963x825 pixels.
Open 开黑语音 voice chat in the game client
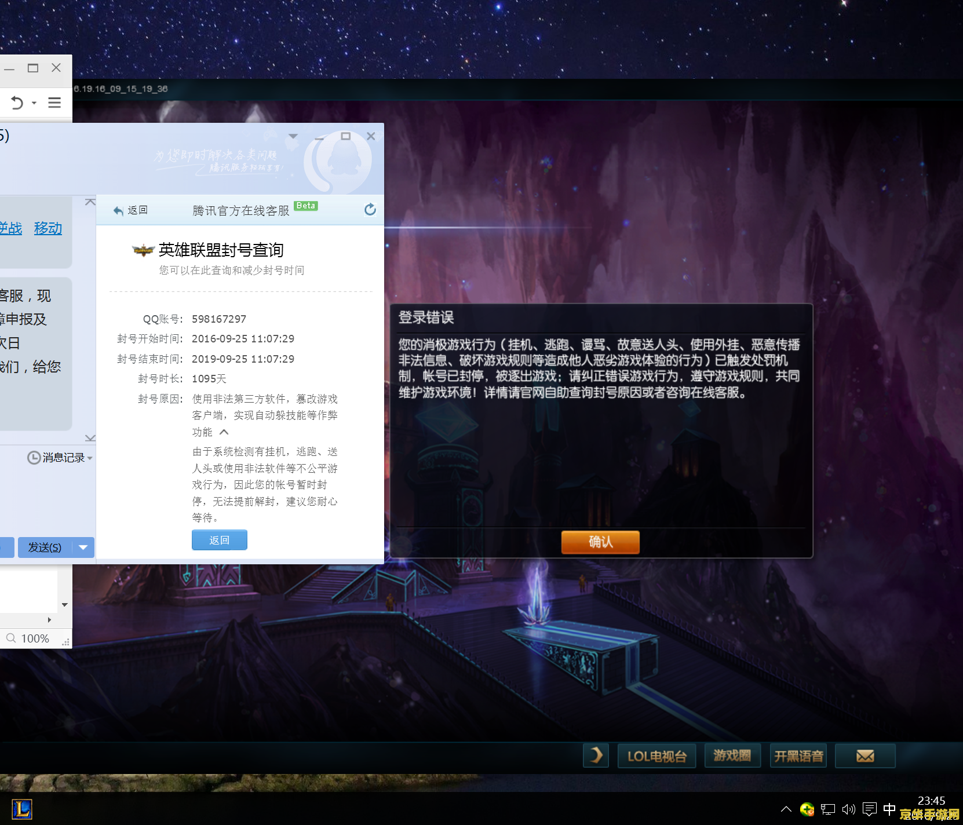click(798, 756)
